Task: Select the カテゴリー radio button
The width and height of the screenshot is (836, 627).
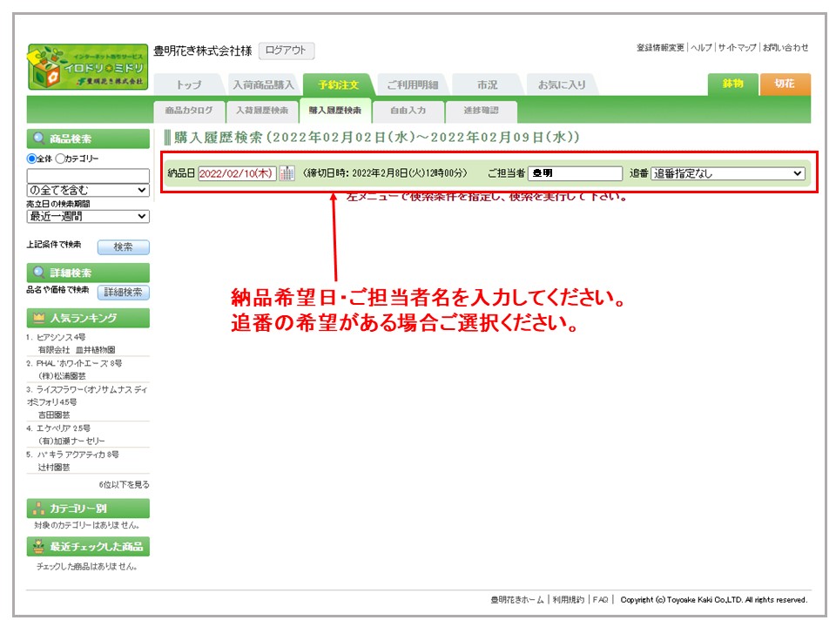Action: coord(60,158)
